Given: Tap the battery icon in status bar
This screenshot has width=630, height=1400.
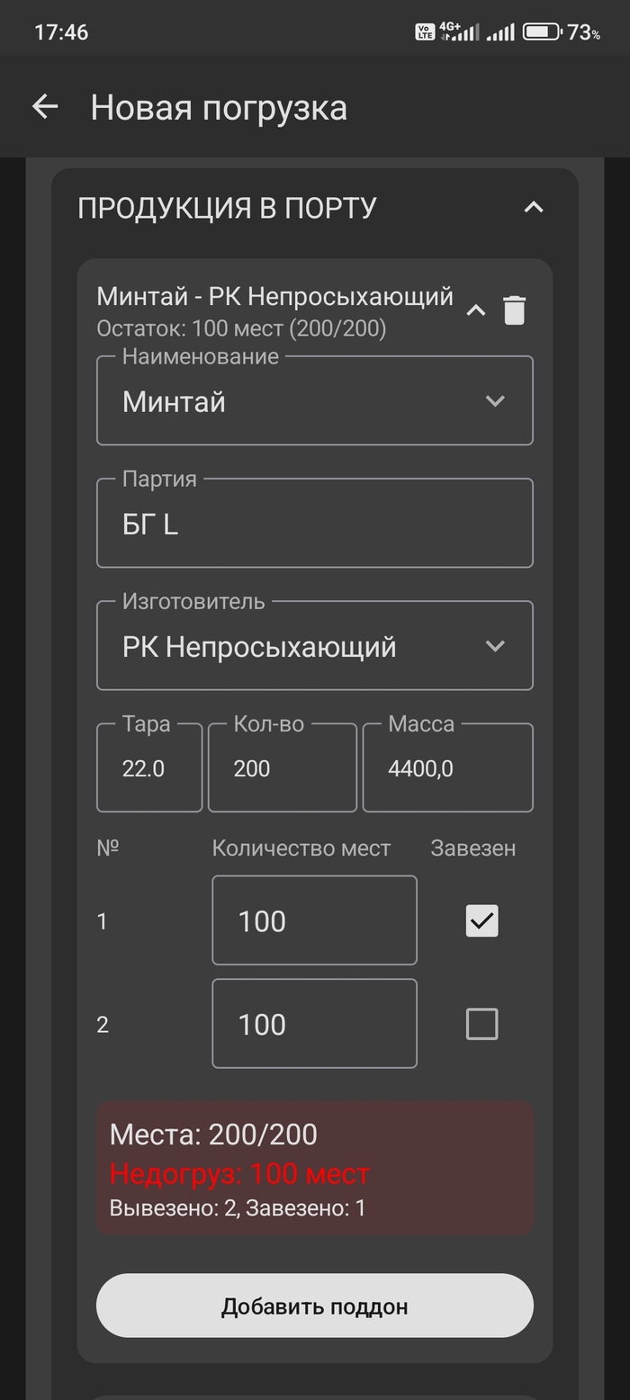Looking at the screenshot, I should tap(542, 32).
